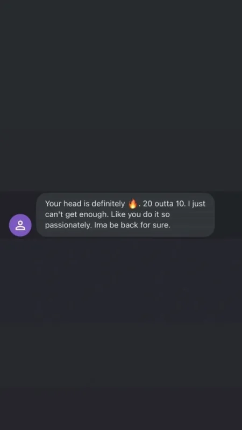The height and width of the screenshot is (430, 242).
Task: Open the purple contact avatar icon
Action: point(20,225)
